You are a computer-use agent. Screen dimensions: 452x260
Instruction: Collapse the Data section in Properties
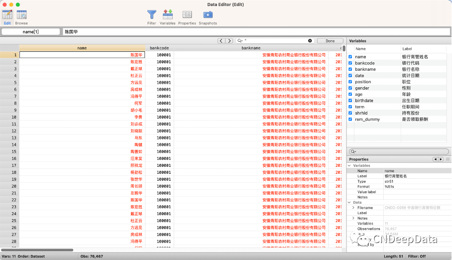click(349, 203)
